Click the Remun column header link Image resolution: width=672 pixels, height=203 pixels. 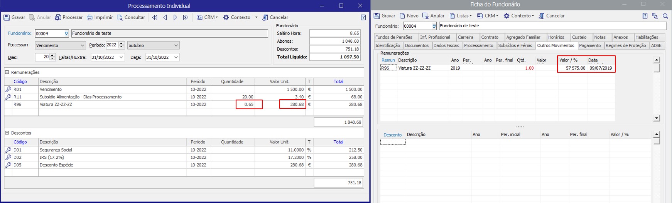pos(388,60)
